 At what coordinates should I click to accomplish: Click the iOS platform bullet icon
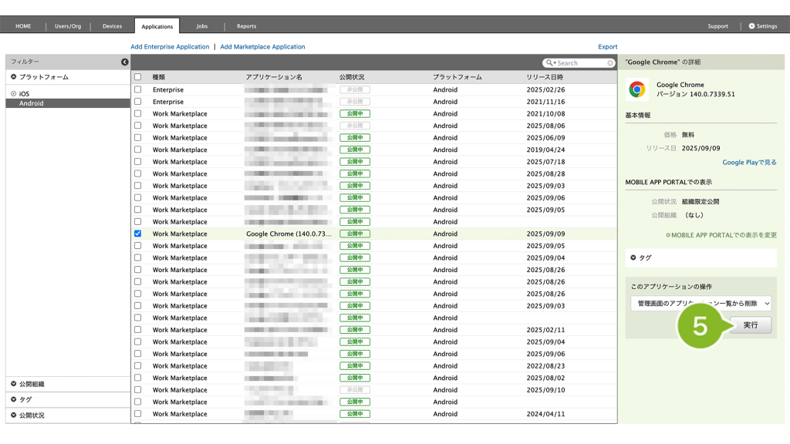click(x=13, y=93)
